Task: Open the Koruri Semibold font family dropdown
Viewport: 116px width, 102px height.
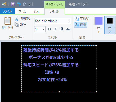Action: tap(69, 21)
